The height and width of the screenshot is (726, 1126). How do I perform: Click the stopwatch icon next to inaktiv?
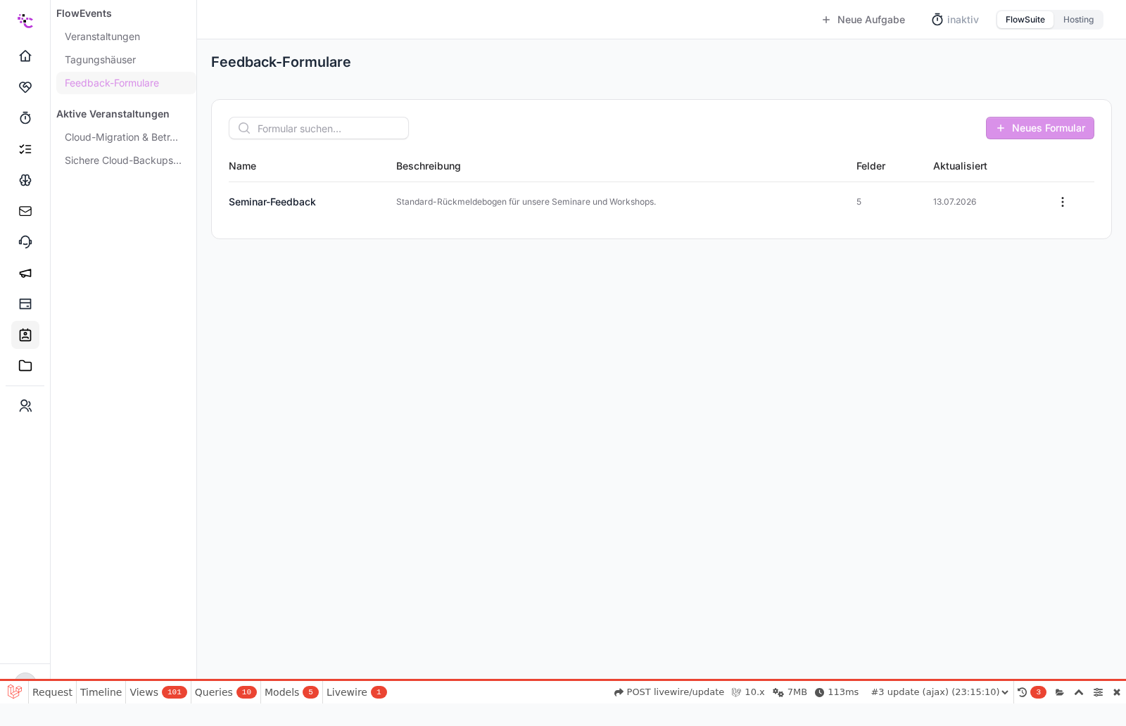point(937,20)
